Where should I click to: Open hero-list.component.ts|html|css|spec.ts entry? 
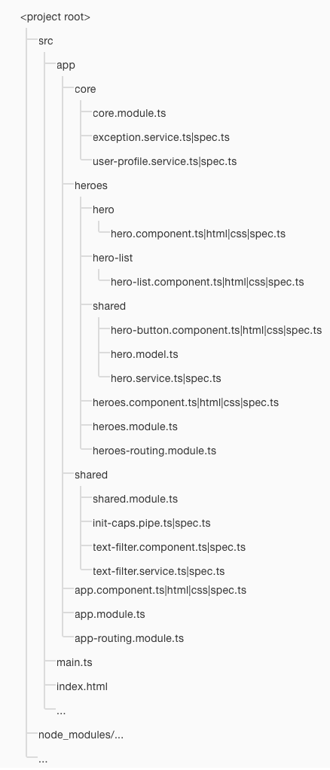(207, 282)
